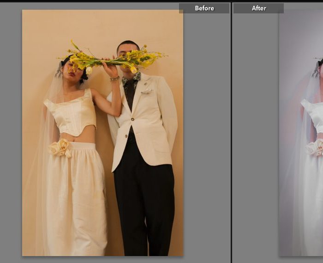Click the fabric rose on bride's waist in Before photo
Image resolution: width=323 pixels, height=263 pixels.
(60, 148)
